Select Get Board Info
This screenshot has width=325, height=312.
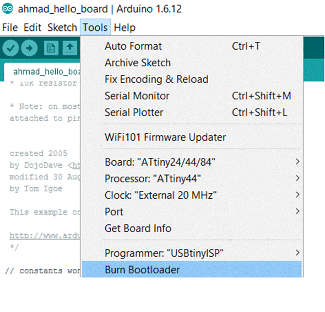click(192, 229)
